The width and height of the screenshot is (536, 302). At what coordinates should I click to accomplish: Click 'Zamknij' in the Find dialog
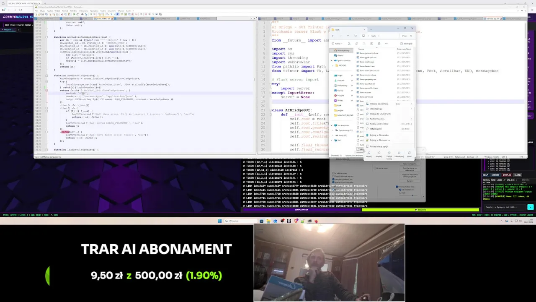[x=410, y=181]
